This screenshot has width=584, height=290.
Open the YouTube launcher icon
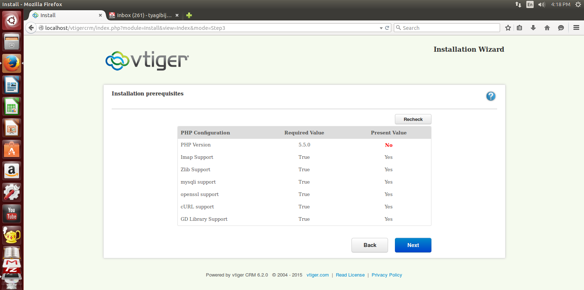(12, 214)
